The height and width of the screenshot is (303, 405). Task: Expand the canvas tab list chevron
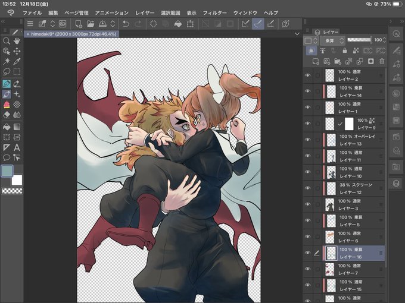click(x=297, y=34)
